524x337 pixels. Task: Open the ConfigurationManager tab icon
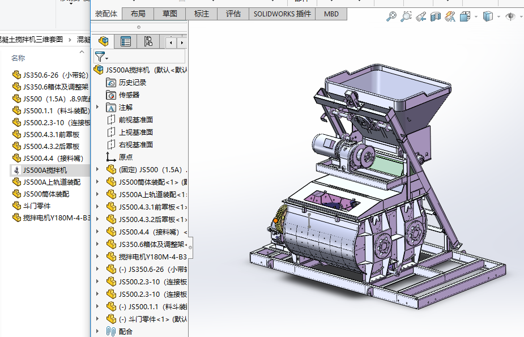(147, 41)
